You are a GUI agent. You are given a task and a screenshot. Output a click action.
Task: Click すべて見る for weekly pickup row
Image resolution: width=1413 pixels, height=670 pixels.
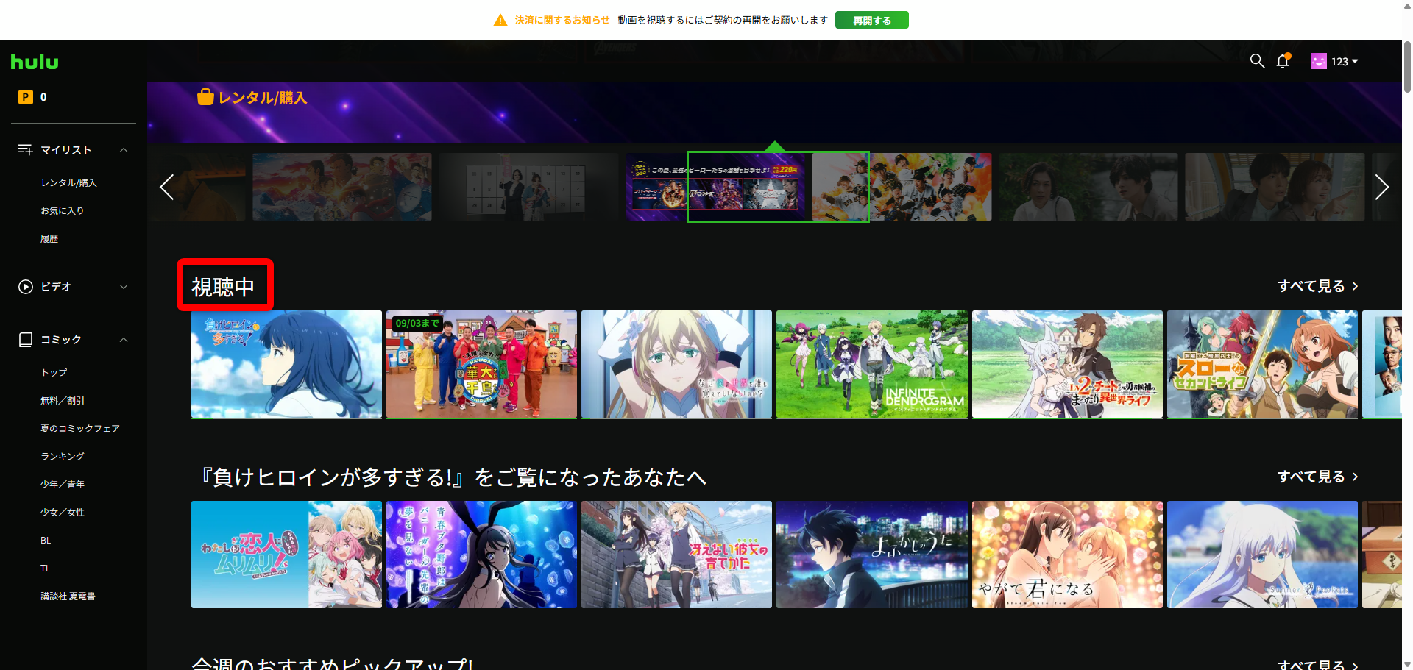(1318, 664)
